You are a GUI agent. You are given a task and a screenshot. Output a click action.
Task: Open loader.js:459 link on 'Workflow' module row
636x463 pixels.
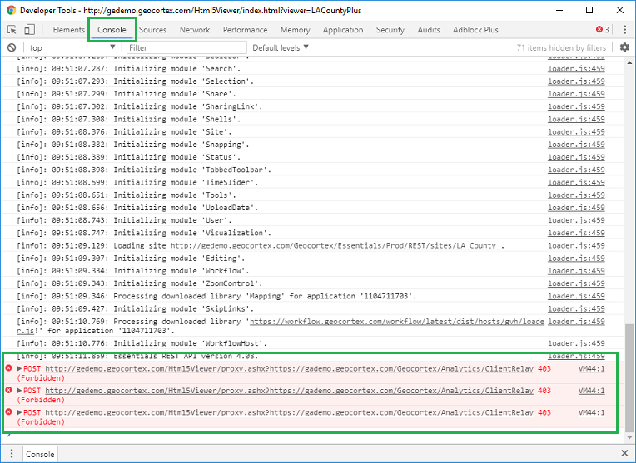576,271
